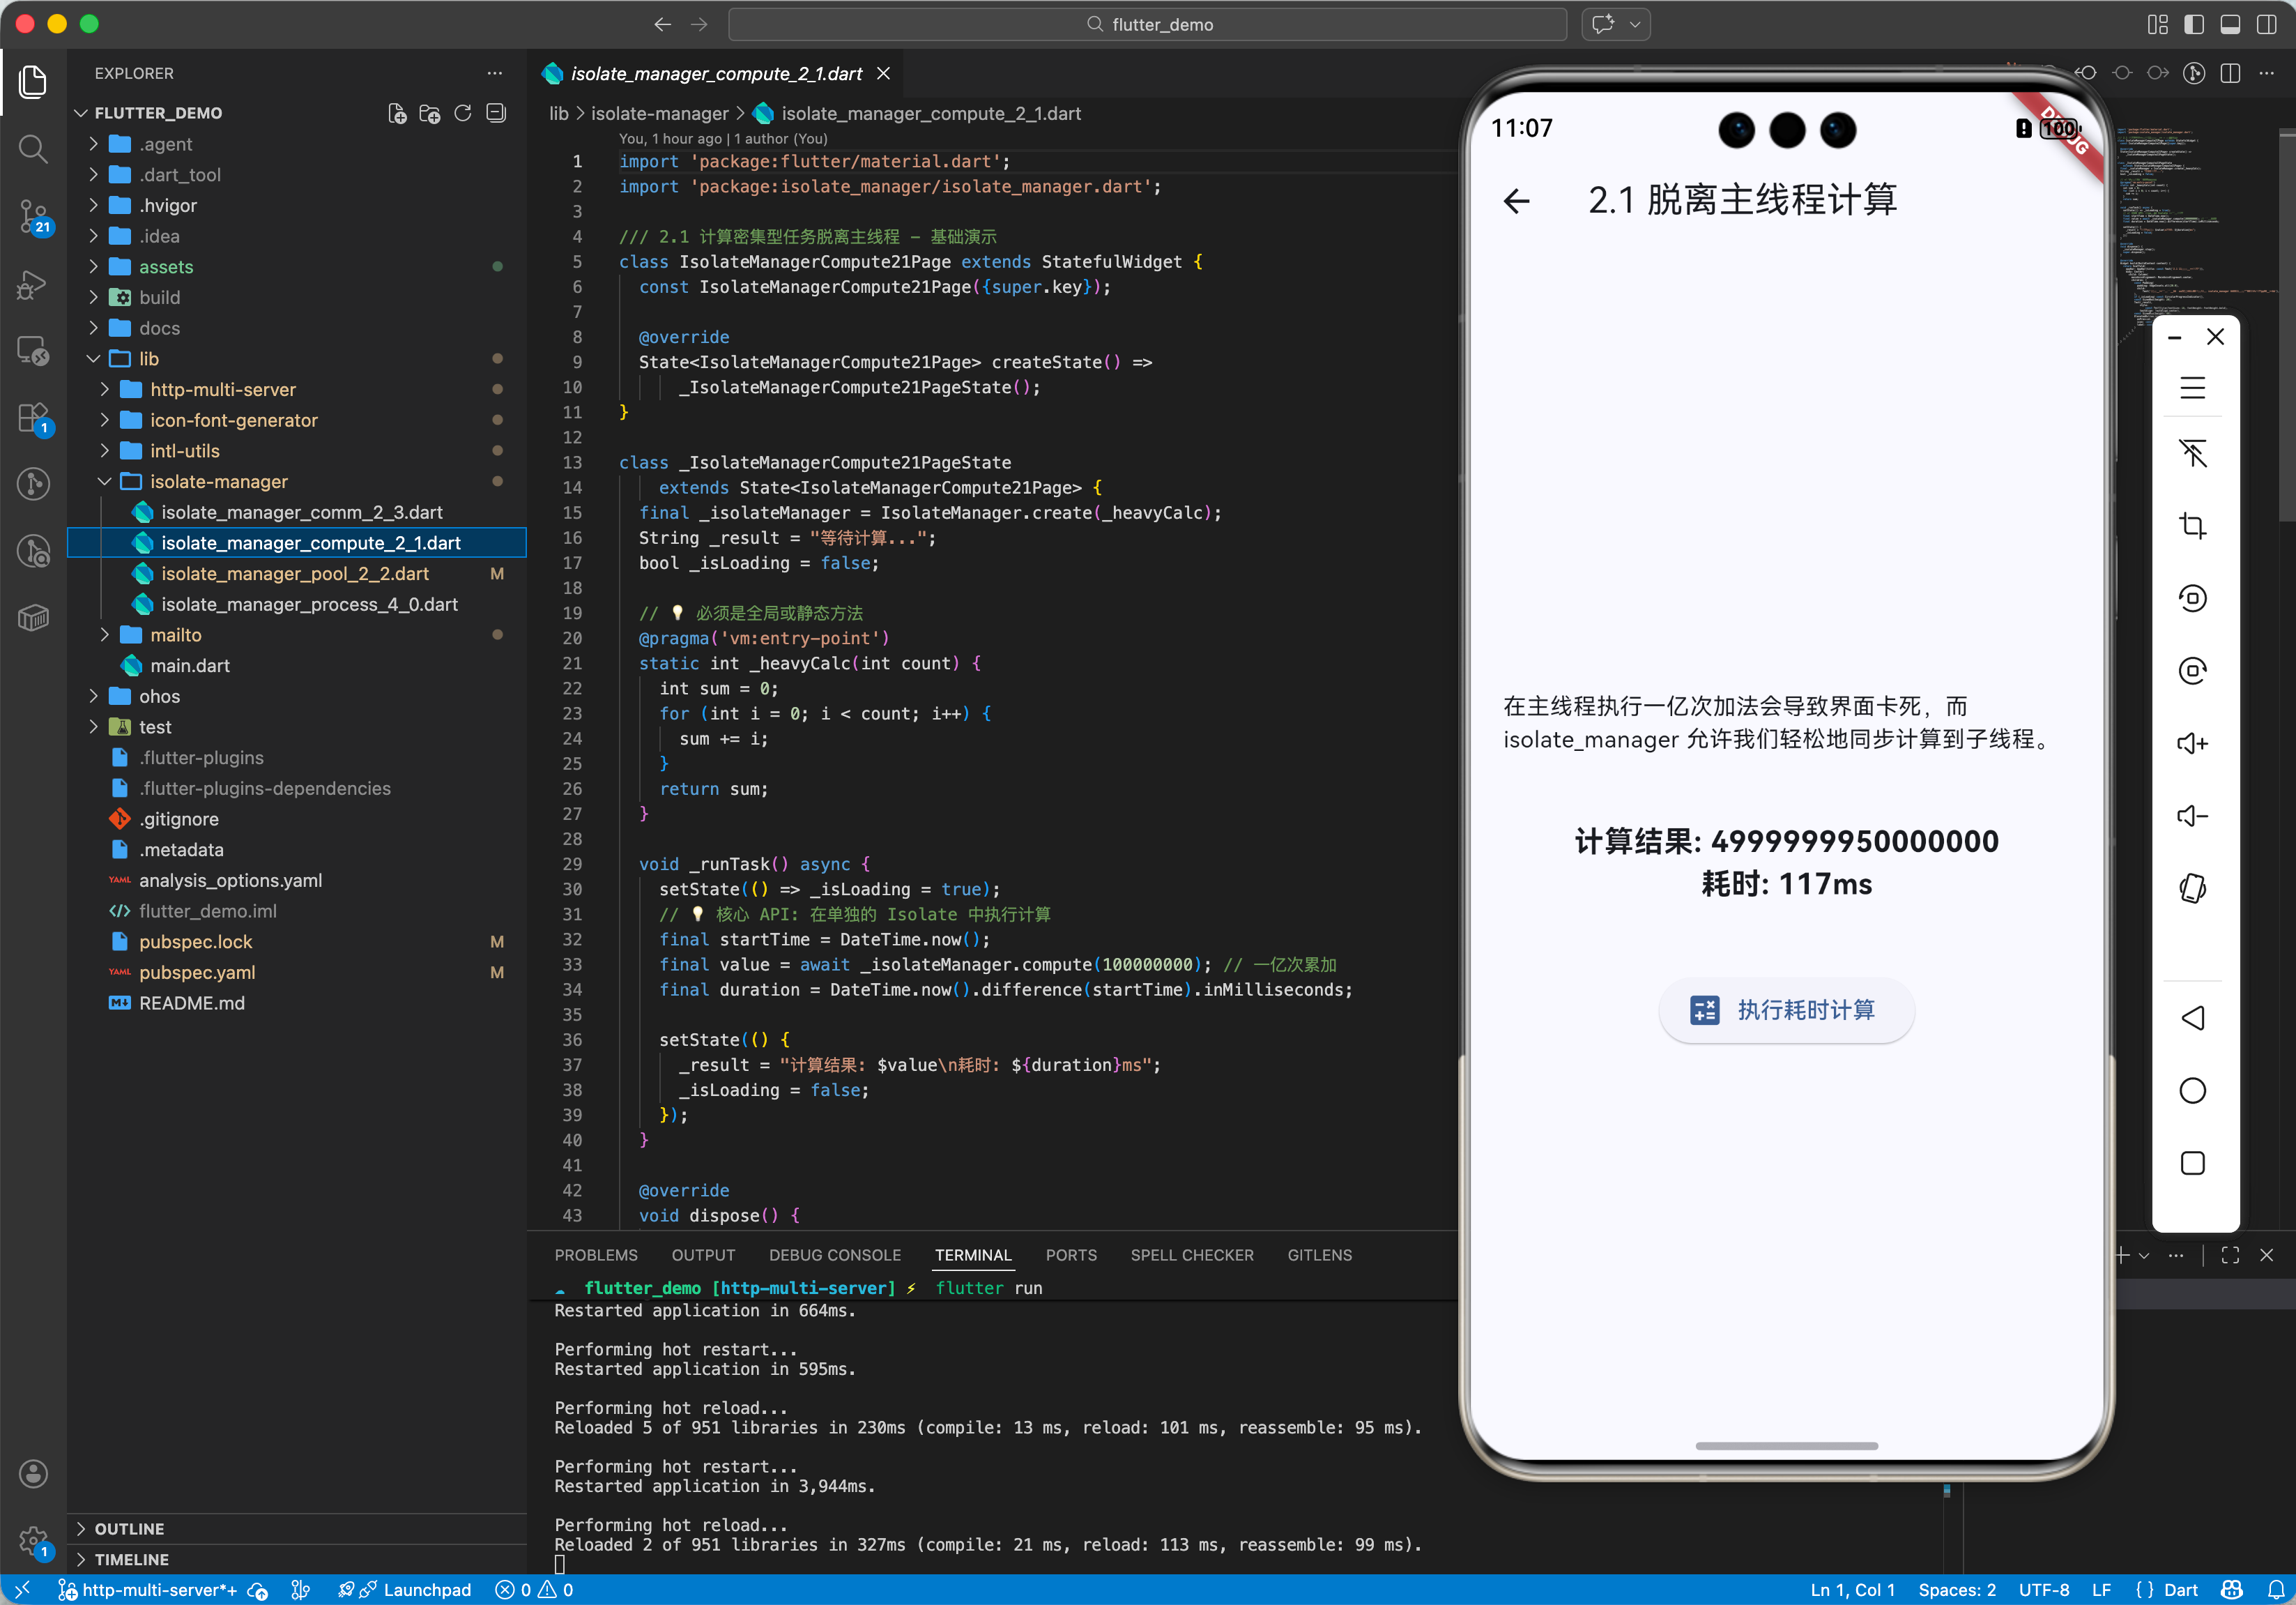Open Source Control view with 21 badge
2296x1605 pixels.
tap(33, 215)
